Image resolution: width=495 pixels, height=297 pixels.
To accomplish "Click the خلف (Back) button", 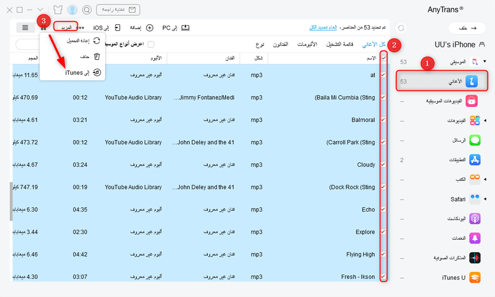I will 467,28.
